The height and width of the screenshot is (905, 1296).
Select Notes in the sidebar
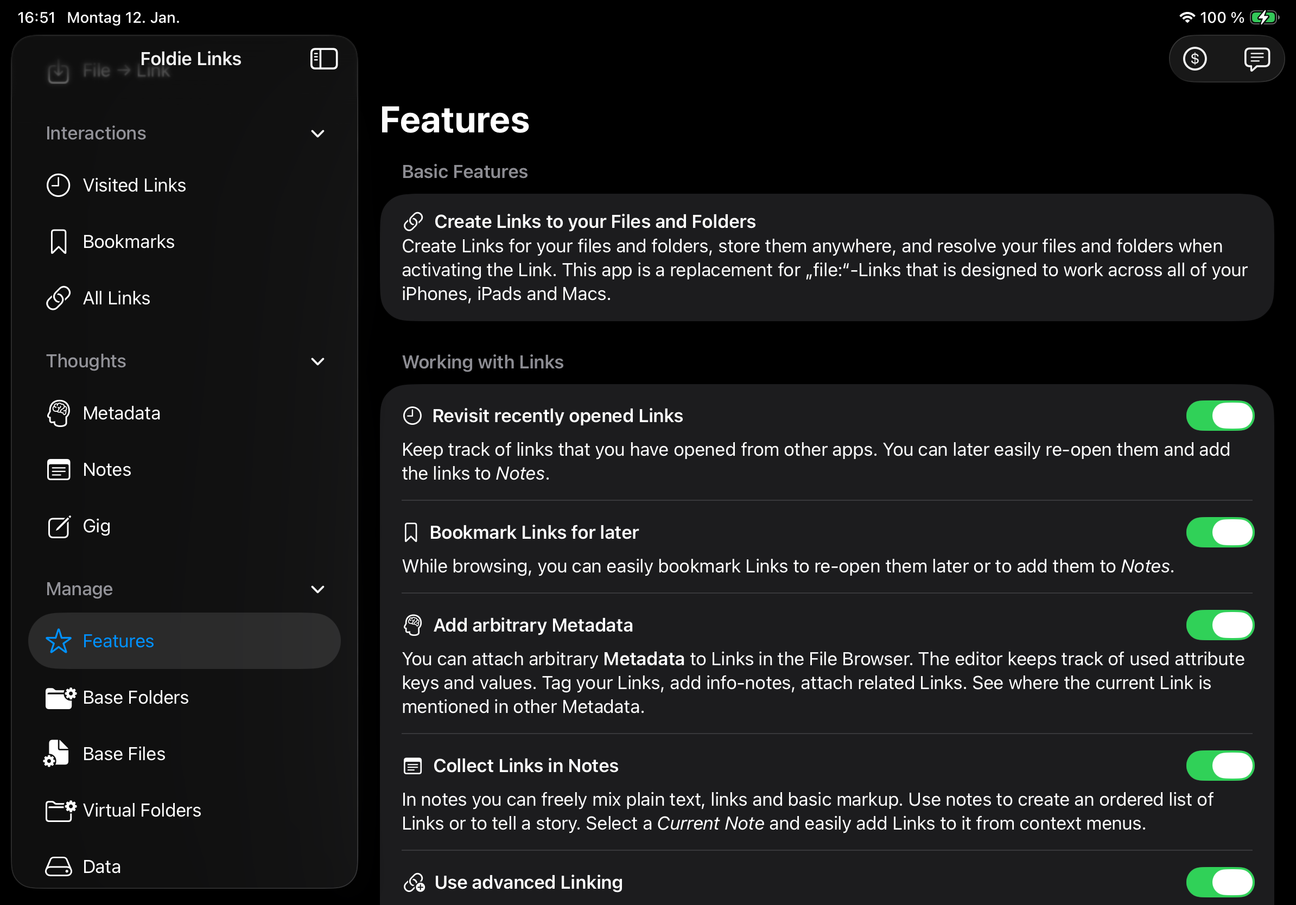pos(107,469)
